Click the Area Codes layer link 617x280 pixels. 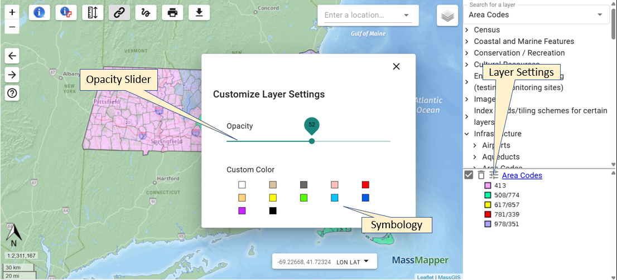pos(522,175)
